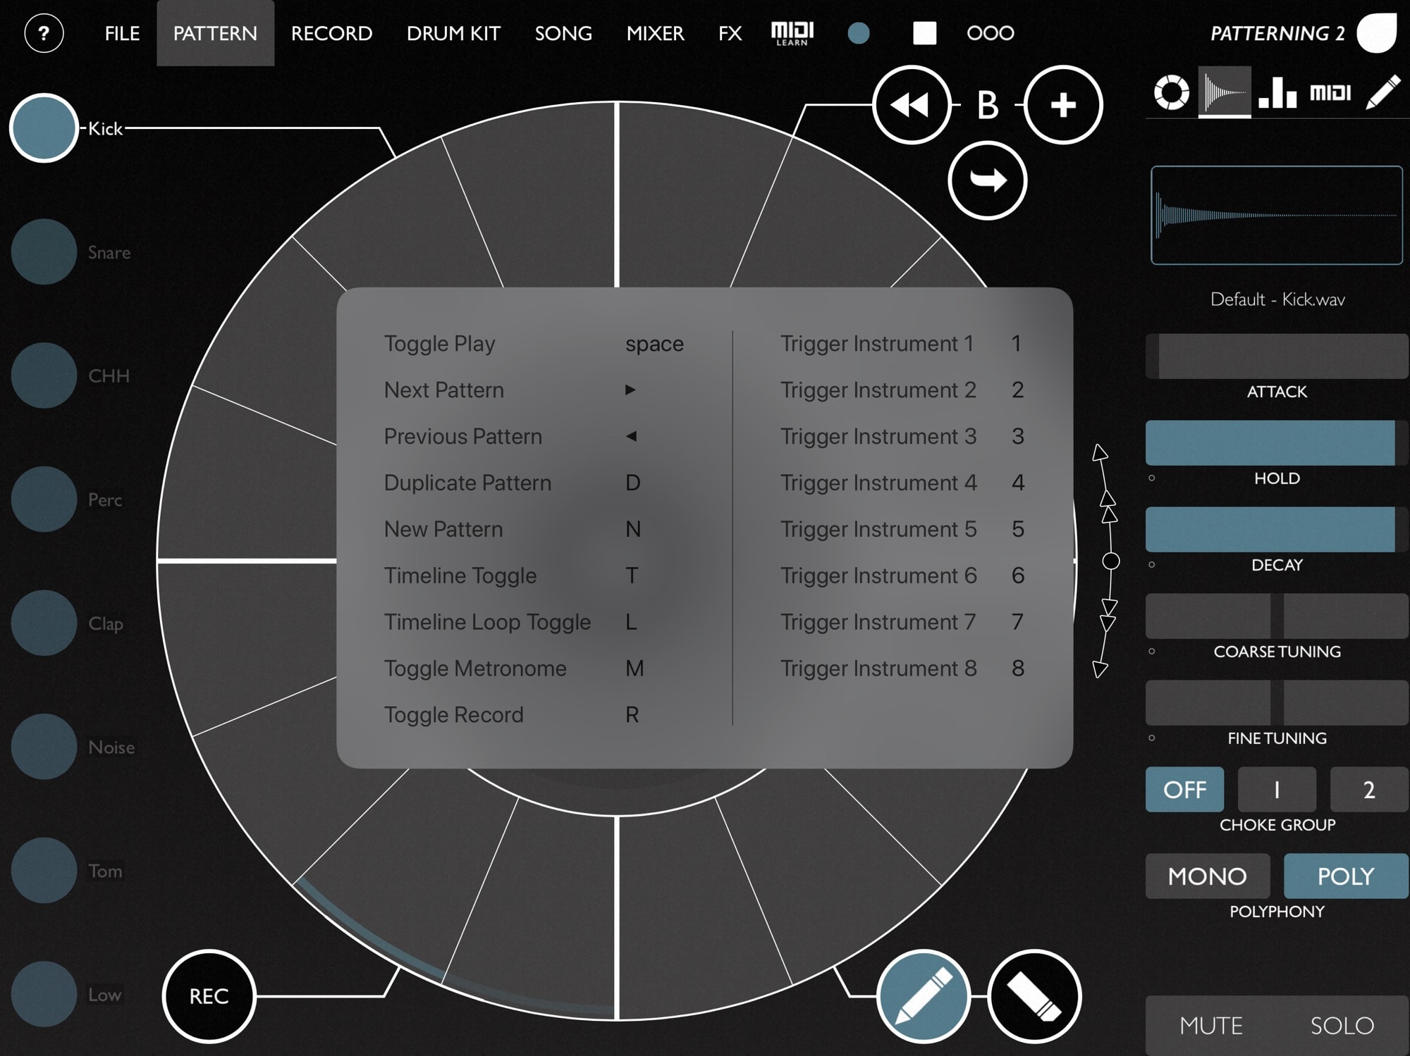The image size is (1410, 1056).
Task: Open the bar-chart levels panel
Action: (x=1276, y=92)
